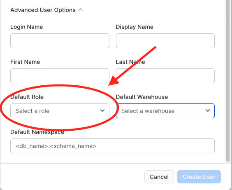Open the Select a role dropdown
This screenshot has height=190, width=232.
(x=60, y=111)
